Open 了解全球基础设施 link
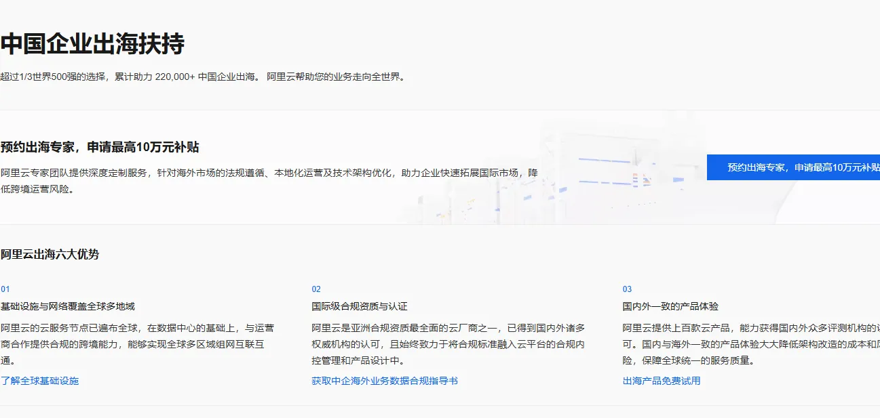880x418 pixels. tap(40, 380)
